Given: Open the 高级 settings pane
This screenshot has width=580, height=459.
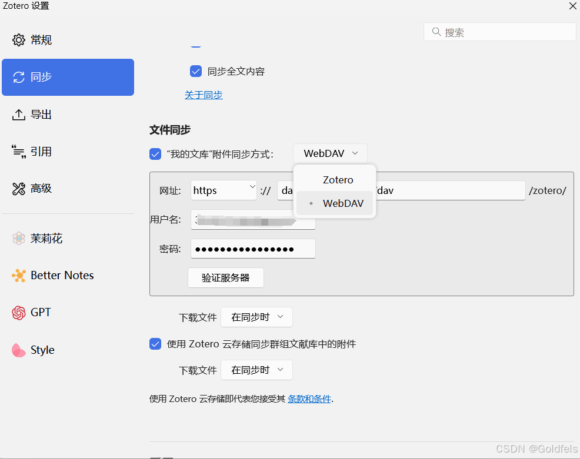Looking at the screenshot, I should point(68,189).
